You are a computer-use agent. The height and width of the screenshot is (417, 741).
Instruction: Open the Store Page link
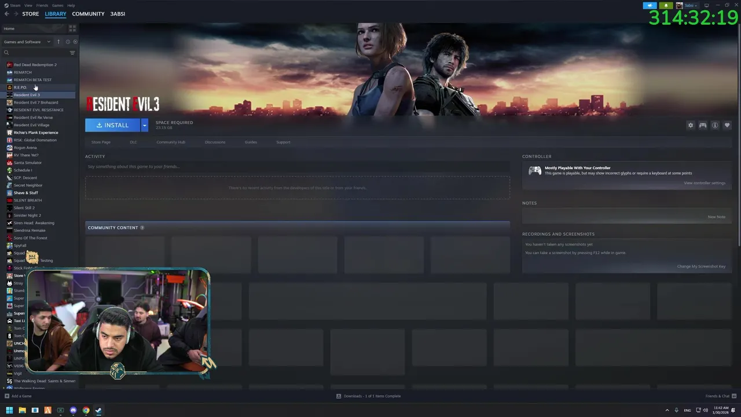101,142
